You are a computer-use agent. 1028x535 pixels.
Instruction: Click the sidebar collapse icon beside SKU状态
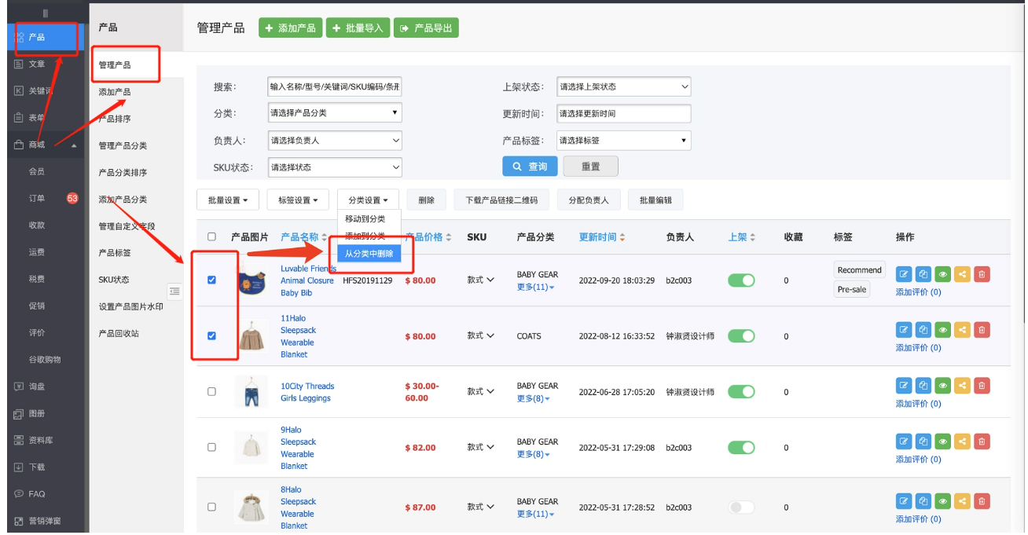(174, 291)
